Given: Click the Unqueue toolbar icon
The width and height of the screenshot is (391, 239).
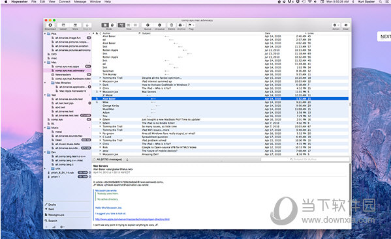Looking at the screenshot, I should pyautogui.click(x=159, y=25).
